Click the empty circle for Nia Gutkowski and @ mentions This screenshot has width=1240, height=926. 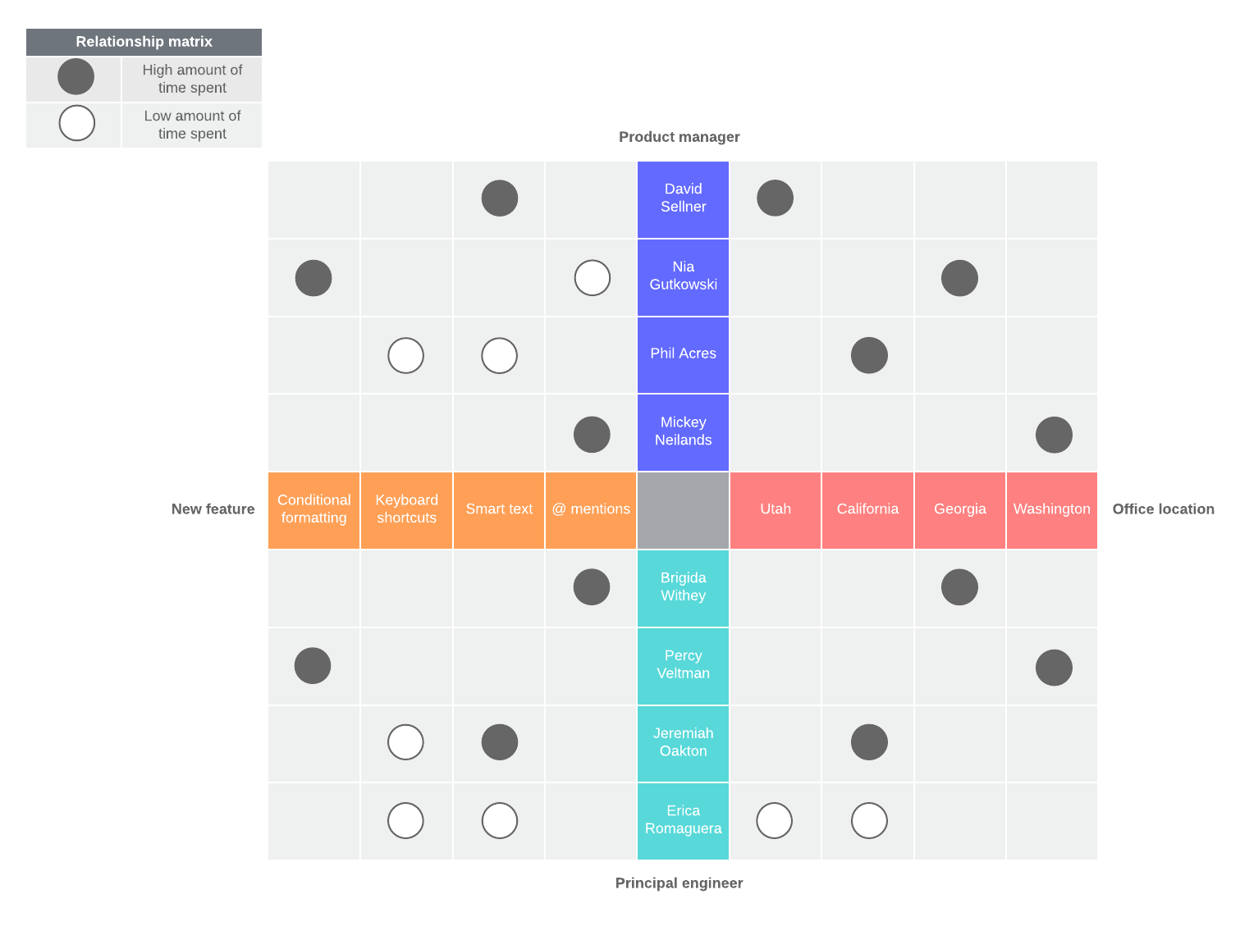coord(592,278)
